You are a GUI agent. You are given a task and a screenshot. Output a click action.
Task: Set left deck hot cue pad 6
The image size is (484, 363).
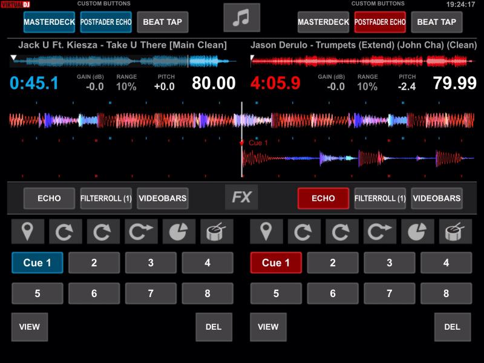[94, 293]
